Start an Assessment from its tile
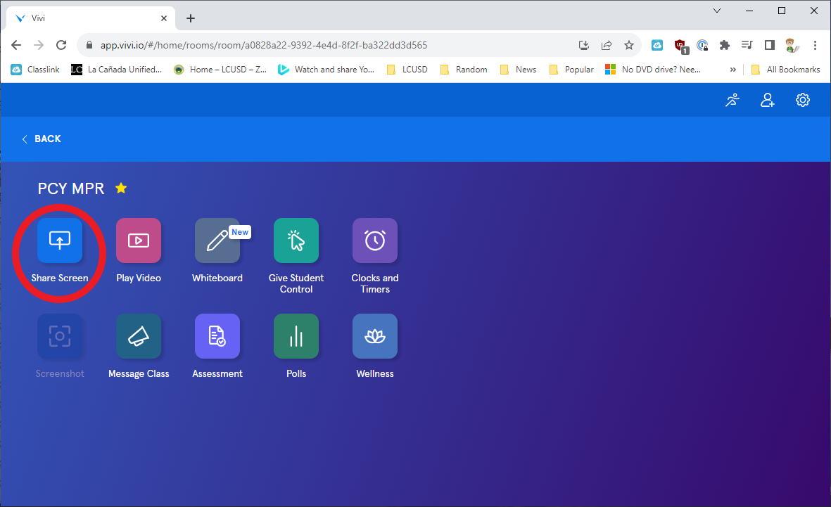 217,336
